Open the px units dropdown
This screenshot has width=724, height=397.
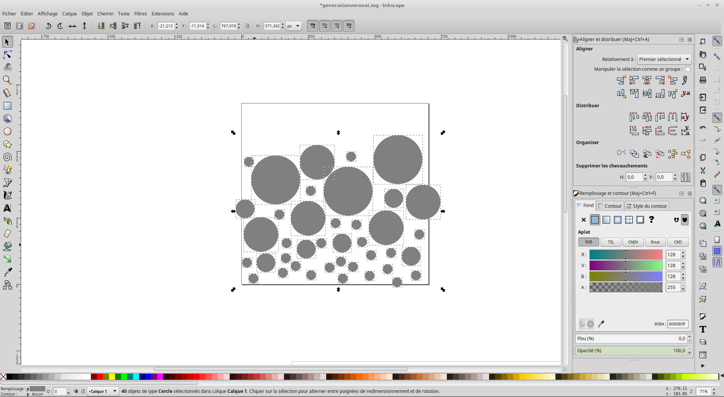tap(293, 26)
